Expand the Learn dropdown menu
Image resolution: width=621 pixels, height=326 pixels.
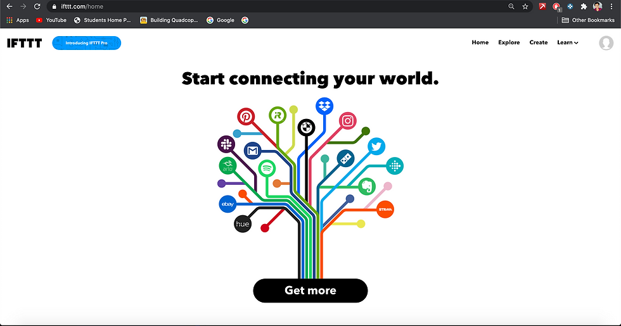coord(568,42)
